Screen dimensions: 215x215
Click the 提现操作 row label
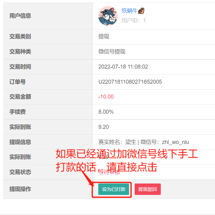[20, 189]
